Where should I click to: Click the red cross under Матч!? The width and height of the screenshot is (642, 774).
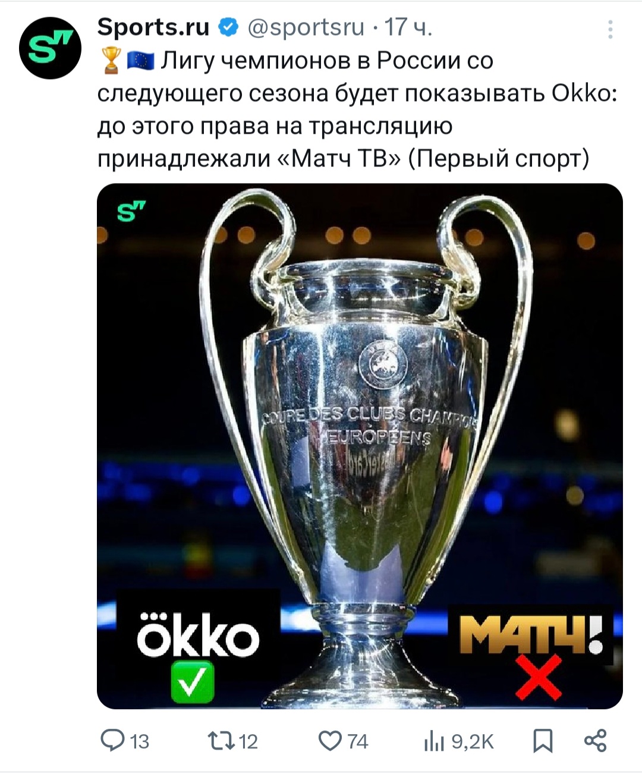(x=539, y=677)
